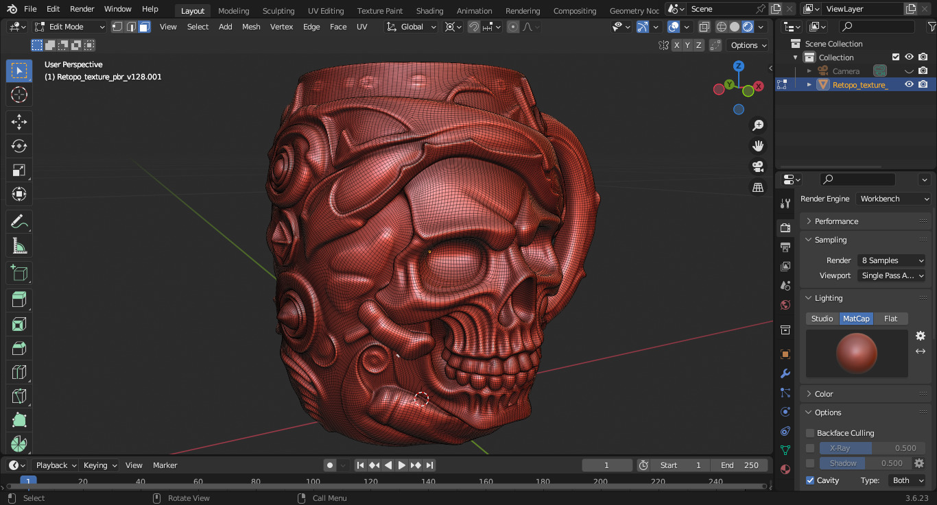Open Cavity Type Both dropdown
The height and width of the screenshot is (505, 937).
[x=907, y=480]
